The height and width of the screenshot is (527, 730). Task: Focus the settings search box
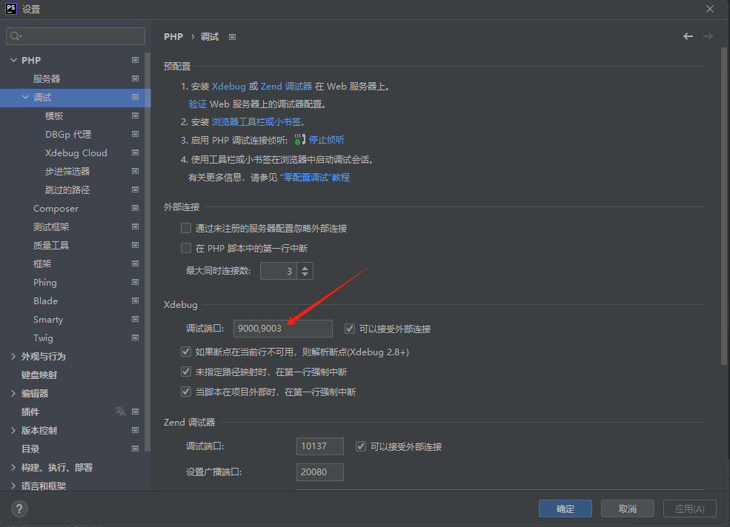[x=76, y=36]
